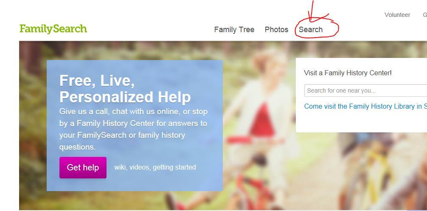Focus the Search for one near you field

[x=365, y=90]
